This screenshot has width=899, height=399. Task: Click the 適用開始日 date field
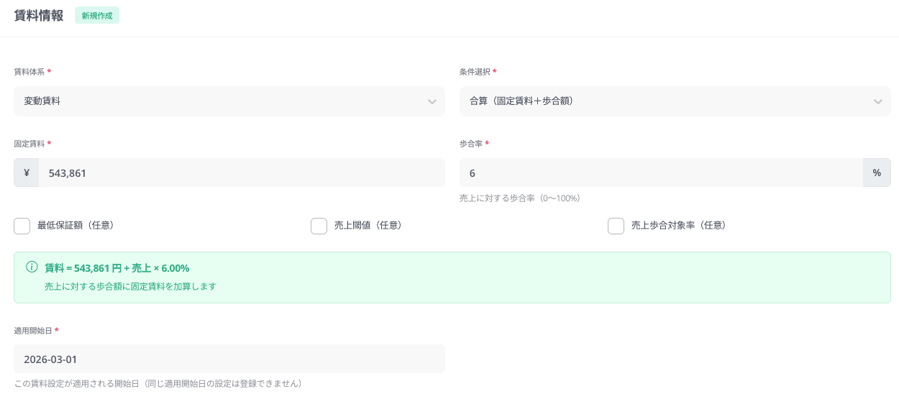pos(229,359)
